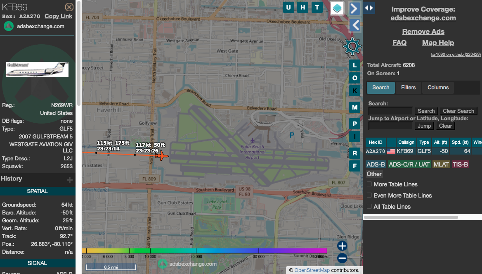Open OpenStreetMap contributors link

tap(312, 270)
